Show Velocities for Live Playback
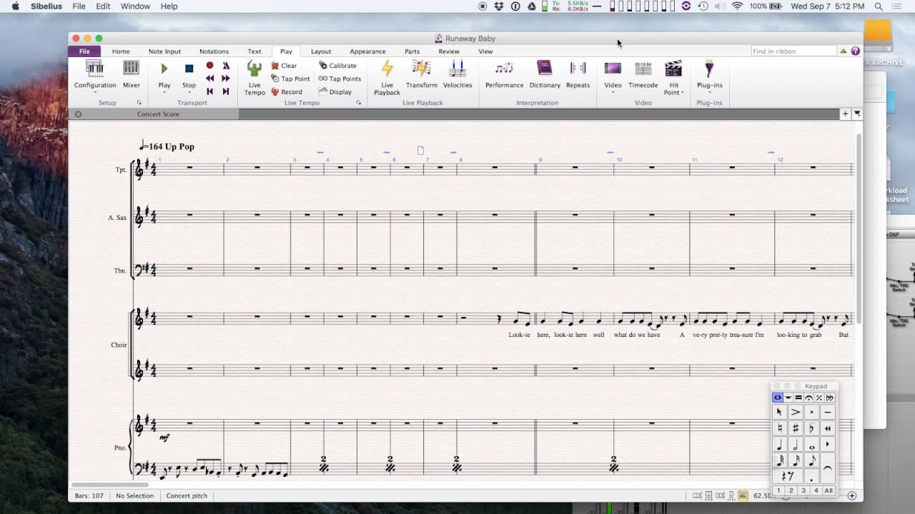This screenshot has height=514, width=915. (457, 74)
